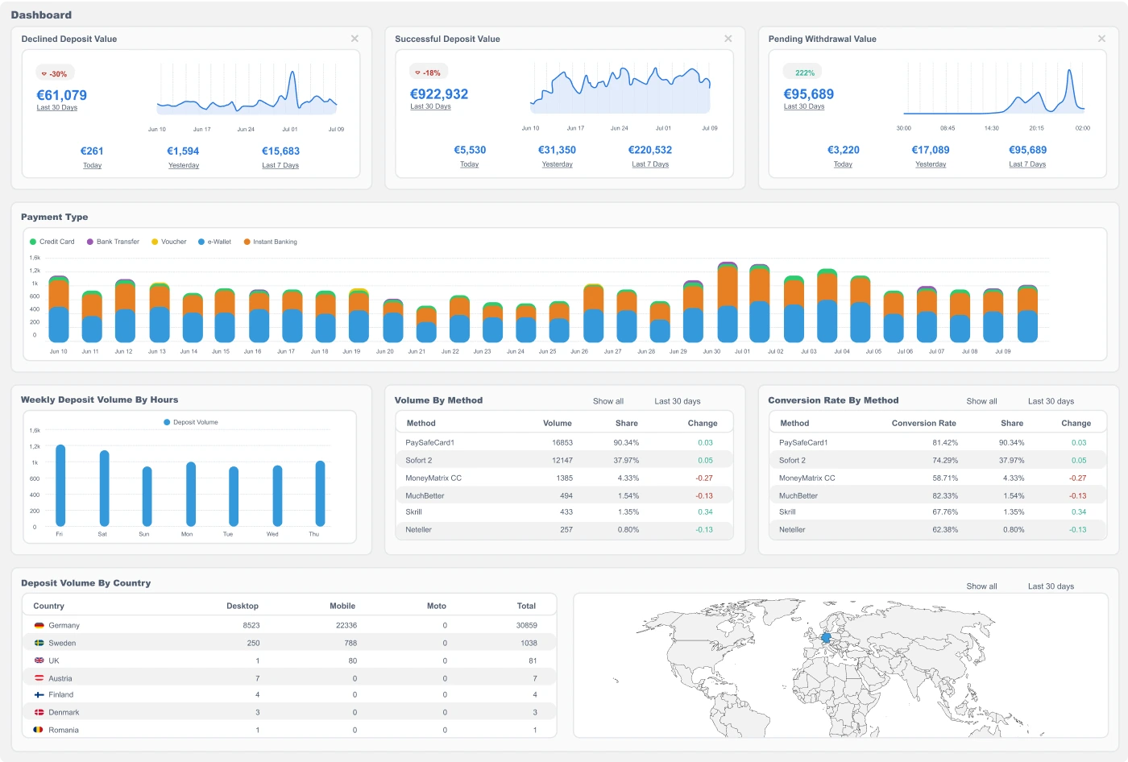This screenshot has height=762, width=1128.
Task: Sort Volume By Method by Share column
Action: (626, 423)
